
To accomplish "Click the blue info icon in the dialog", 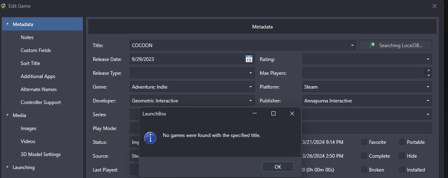I will [x=150, y=138].
